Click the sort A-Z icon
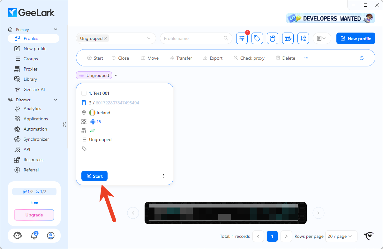 [303, 39]
